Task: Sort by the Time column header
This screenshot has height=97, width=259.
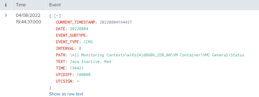Action: tap(21, 5)
